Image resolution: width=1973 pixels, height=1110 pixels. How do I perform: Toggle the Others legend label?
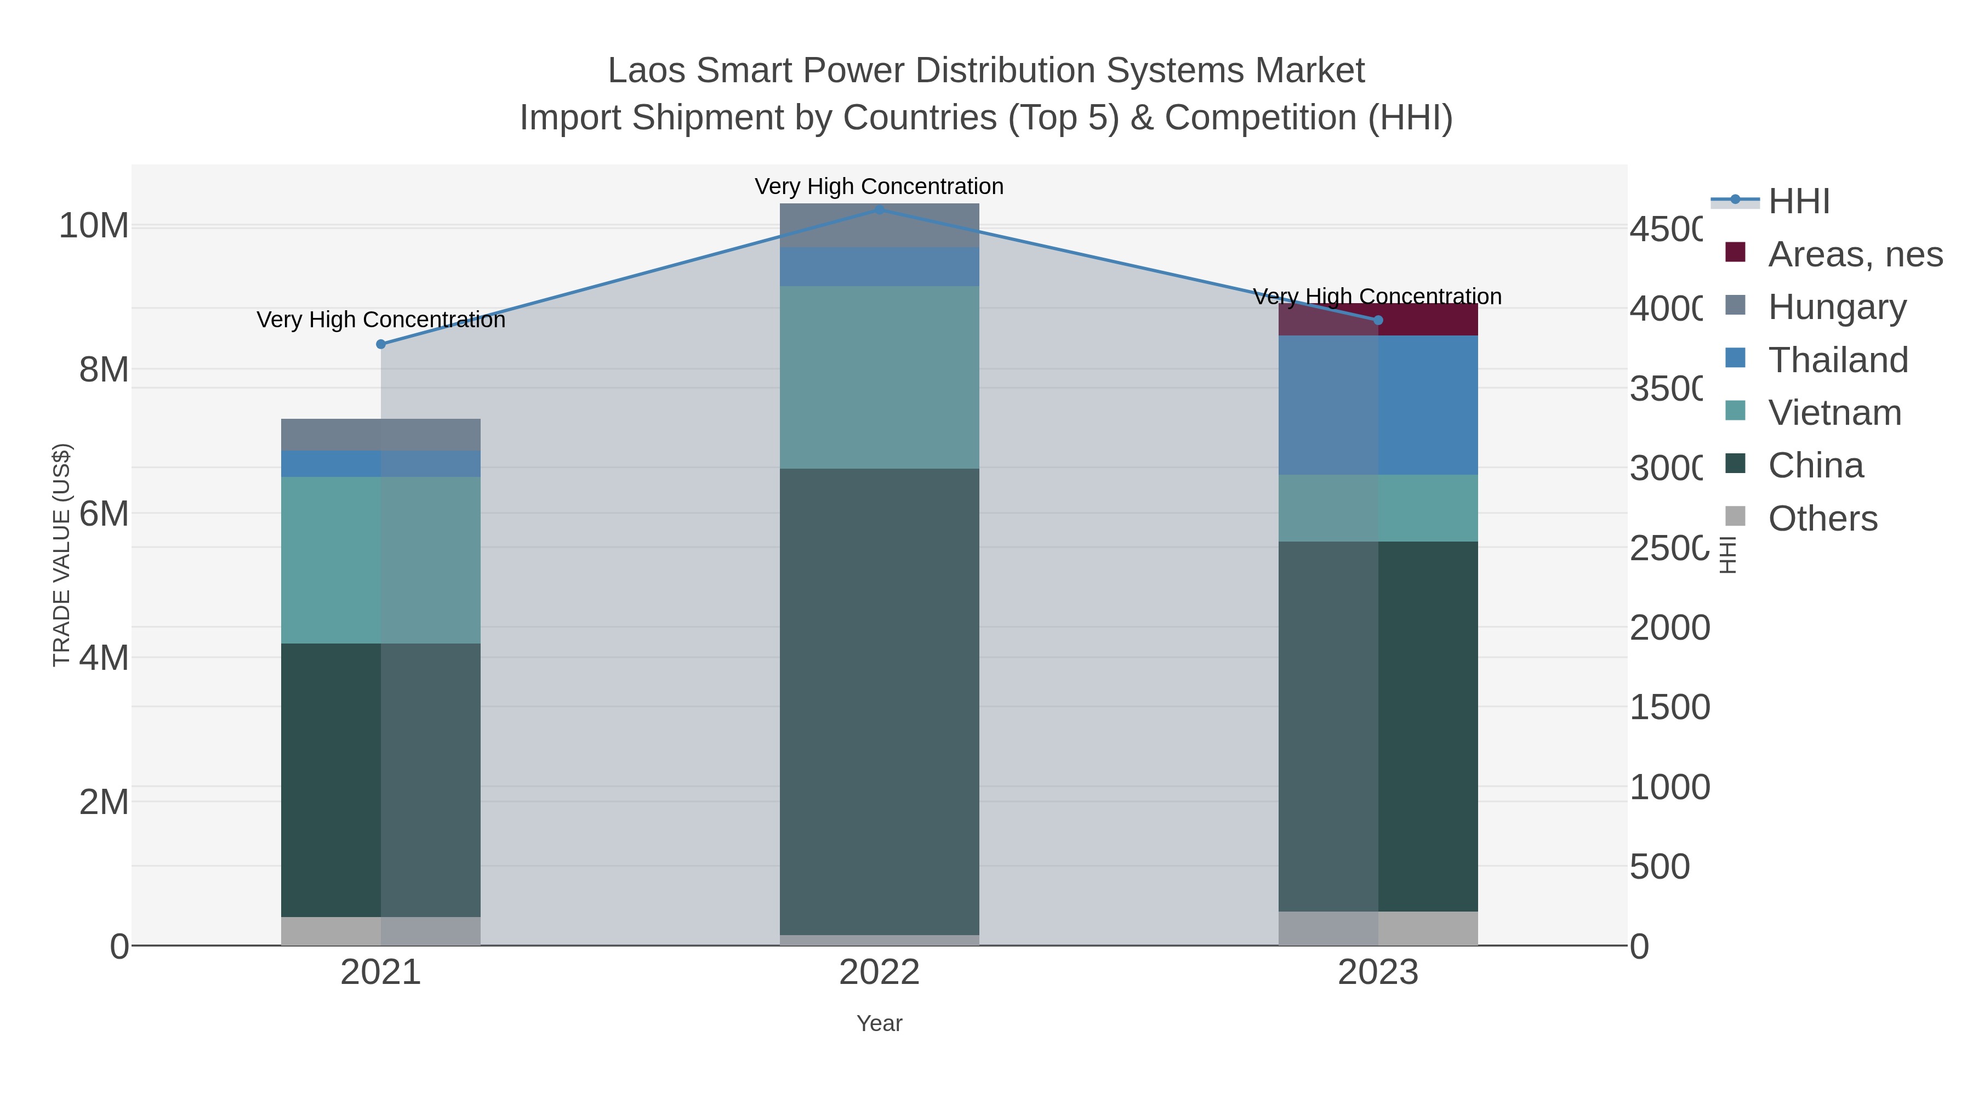click(1823, 518)
